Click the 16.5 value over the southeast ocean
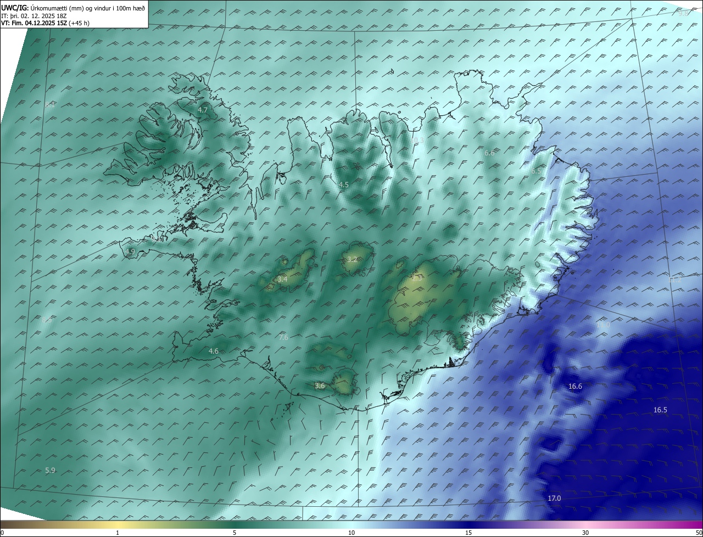The height and width of the screenshot is (537, 703). [x=660, y=410]
